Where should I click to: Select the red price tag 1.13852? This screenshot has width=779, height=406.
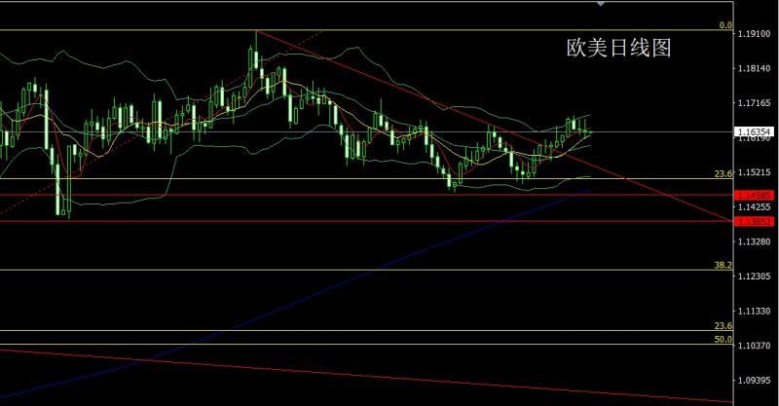[756, 222]
